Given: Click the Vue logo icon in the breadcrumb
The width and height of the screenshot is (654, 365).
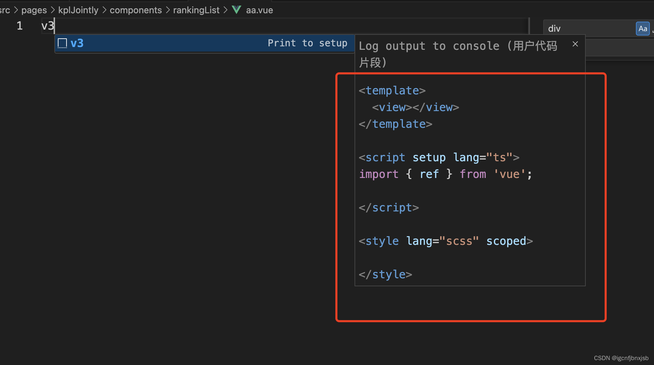Looking at the screenshot, I should pos(237,9).
